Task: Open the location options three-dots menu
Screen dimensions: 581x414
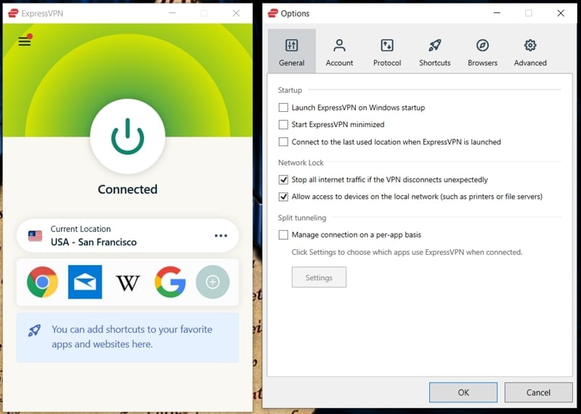Action: click(221, 236)
